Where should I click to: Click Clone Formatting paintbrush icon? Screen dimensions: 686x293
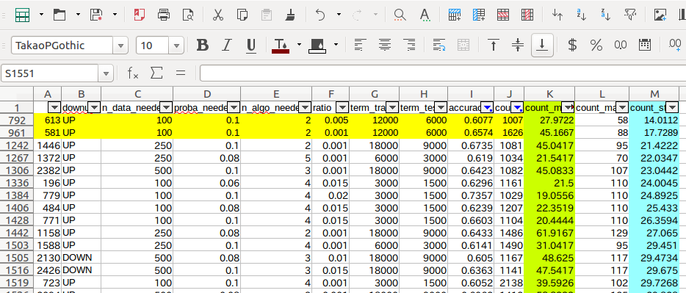pyautogui.click(x=290, y=15)
